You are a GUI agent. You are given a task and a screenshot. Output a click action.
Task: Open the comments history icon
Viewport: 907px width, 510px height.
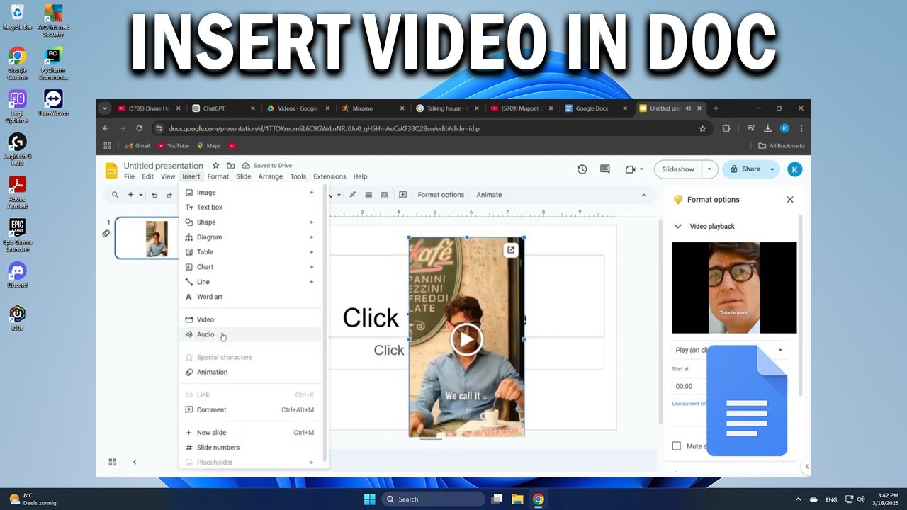click(604, 169)
